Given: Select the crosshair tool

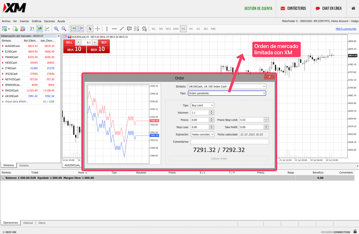Looking at the screenshot, I should (x=98, y=29).
